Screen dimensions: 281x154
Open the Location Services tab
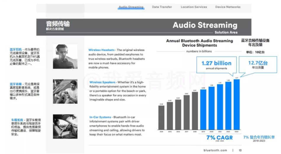[194, 7]
